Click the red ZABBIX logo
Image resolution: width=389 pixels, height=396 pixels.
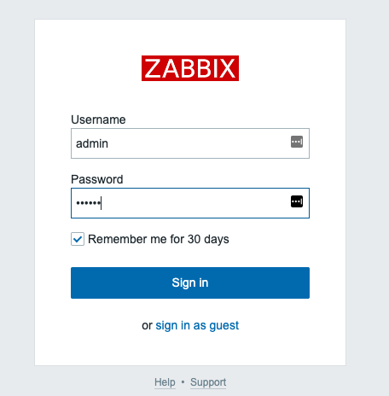190,68
